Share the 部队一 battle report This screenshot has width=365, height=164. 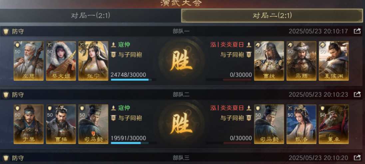(357, 31)
